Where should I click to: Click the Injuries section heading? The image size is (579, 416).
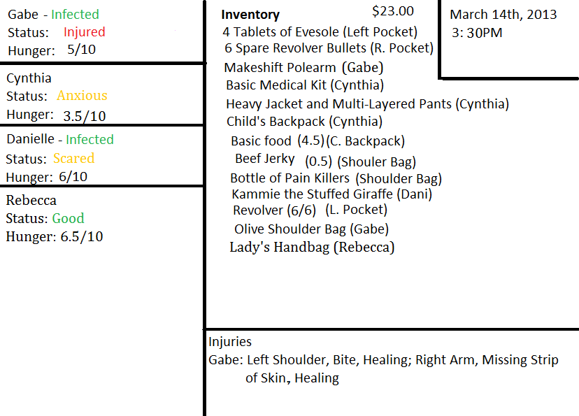tap(230, 342)
